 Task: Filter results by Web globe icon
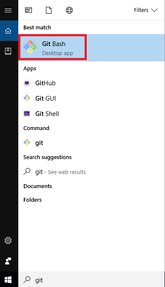pos(69,10)
